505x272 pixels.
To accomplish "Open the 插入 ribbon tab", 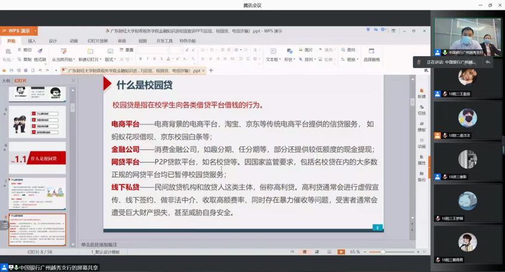I will click(32, 41).
